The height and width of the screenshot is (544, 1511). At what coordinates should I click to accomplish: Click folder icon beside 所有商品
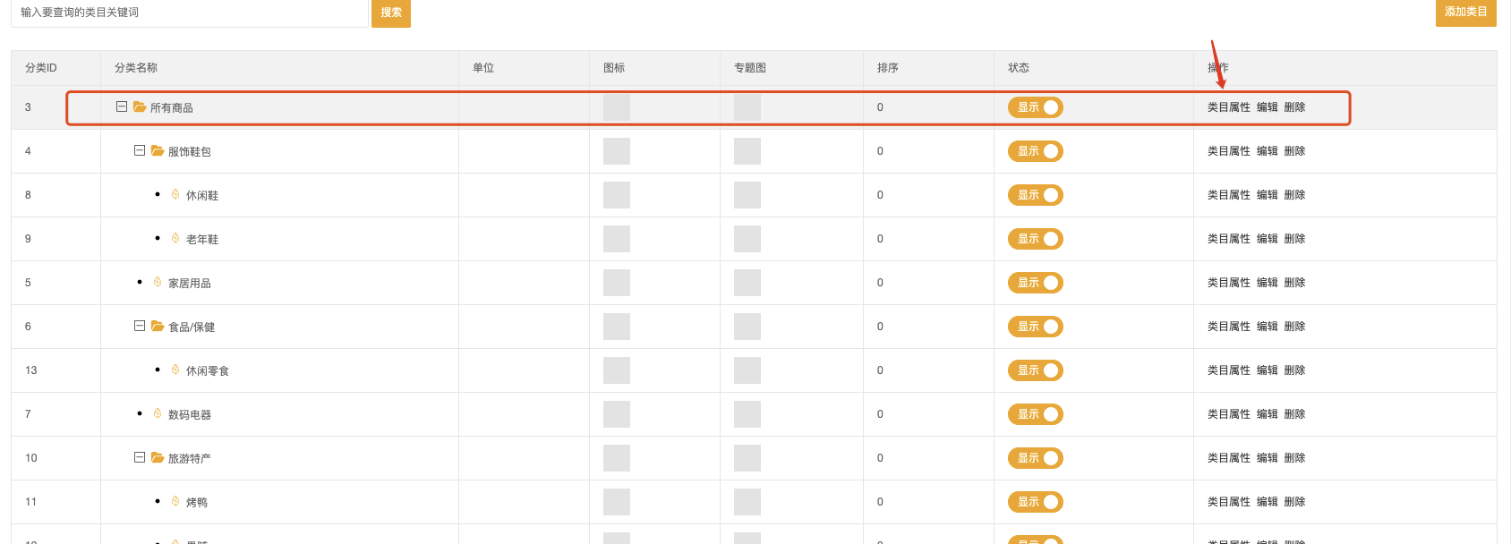pos(140,106)
